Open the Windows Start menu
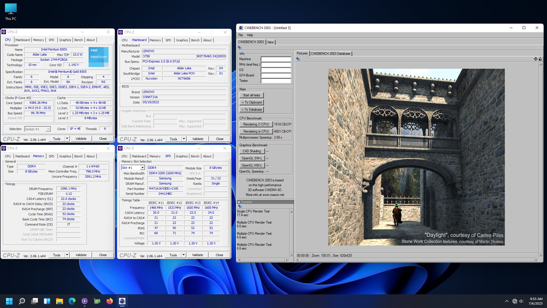 9,301
